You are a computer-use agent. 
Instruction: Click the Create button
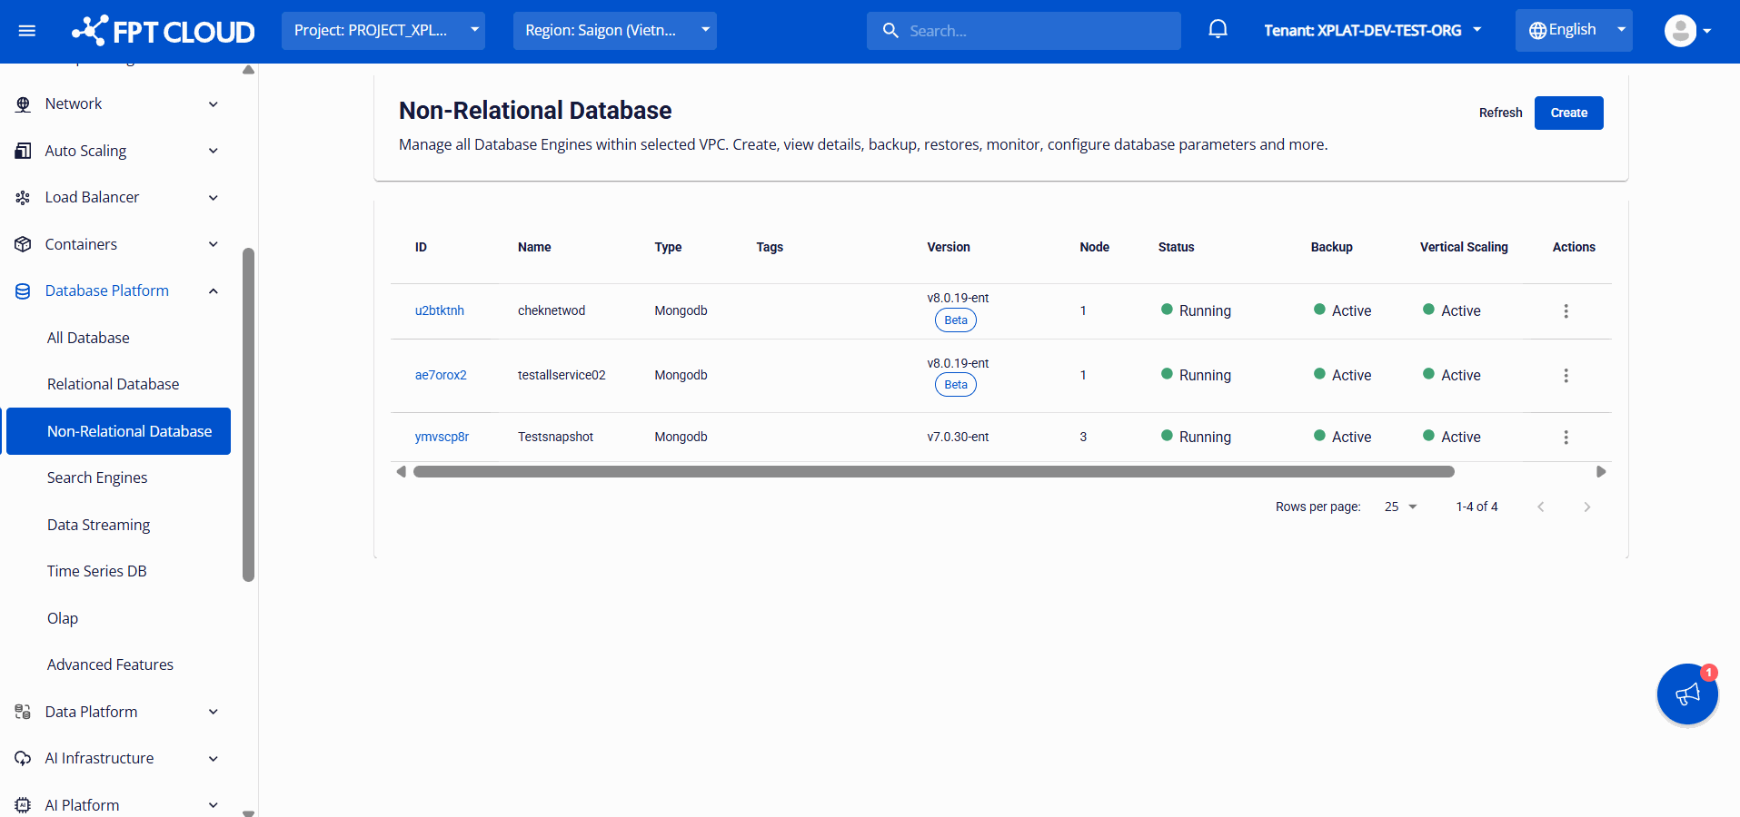[1568, 113]
